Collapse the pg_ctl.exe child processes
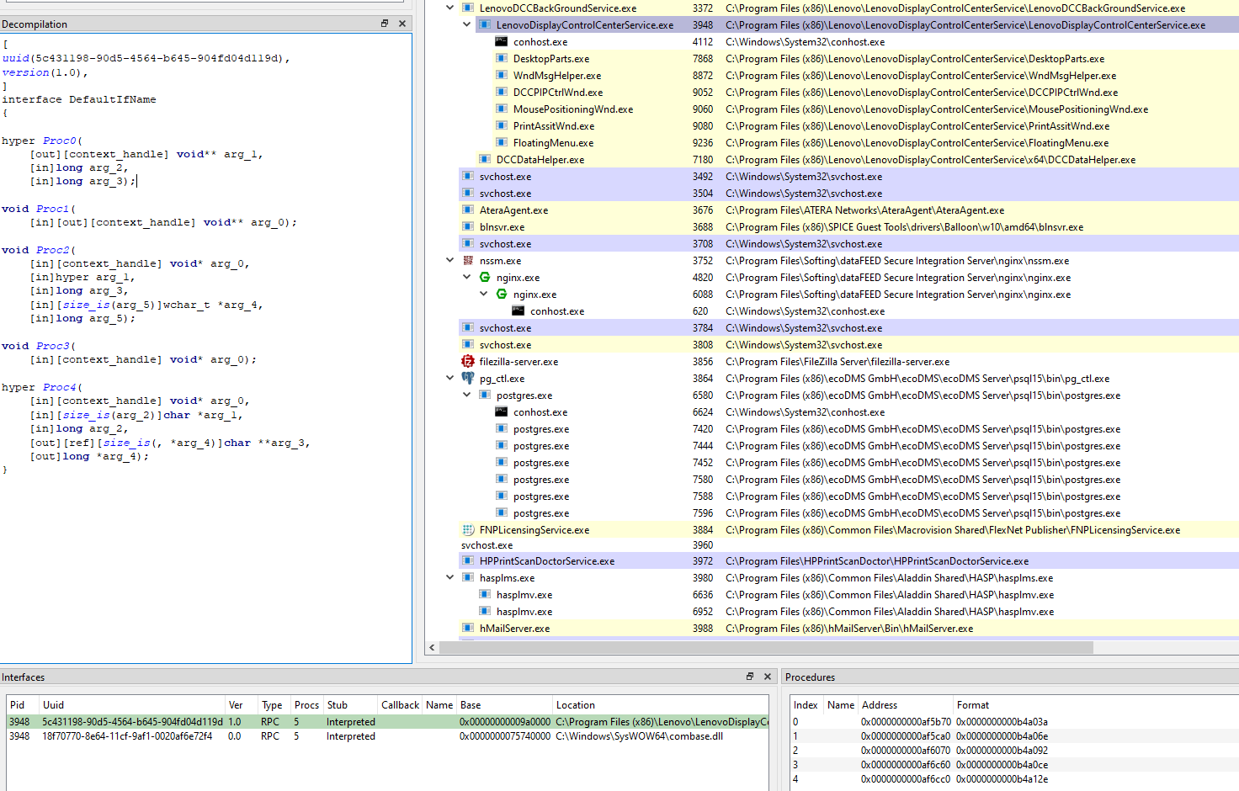The height and width of the screenshot is (791, 1239). [x=449, y=378]
